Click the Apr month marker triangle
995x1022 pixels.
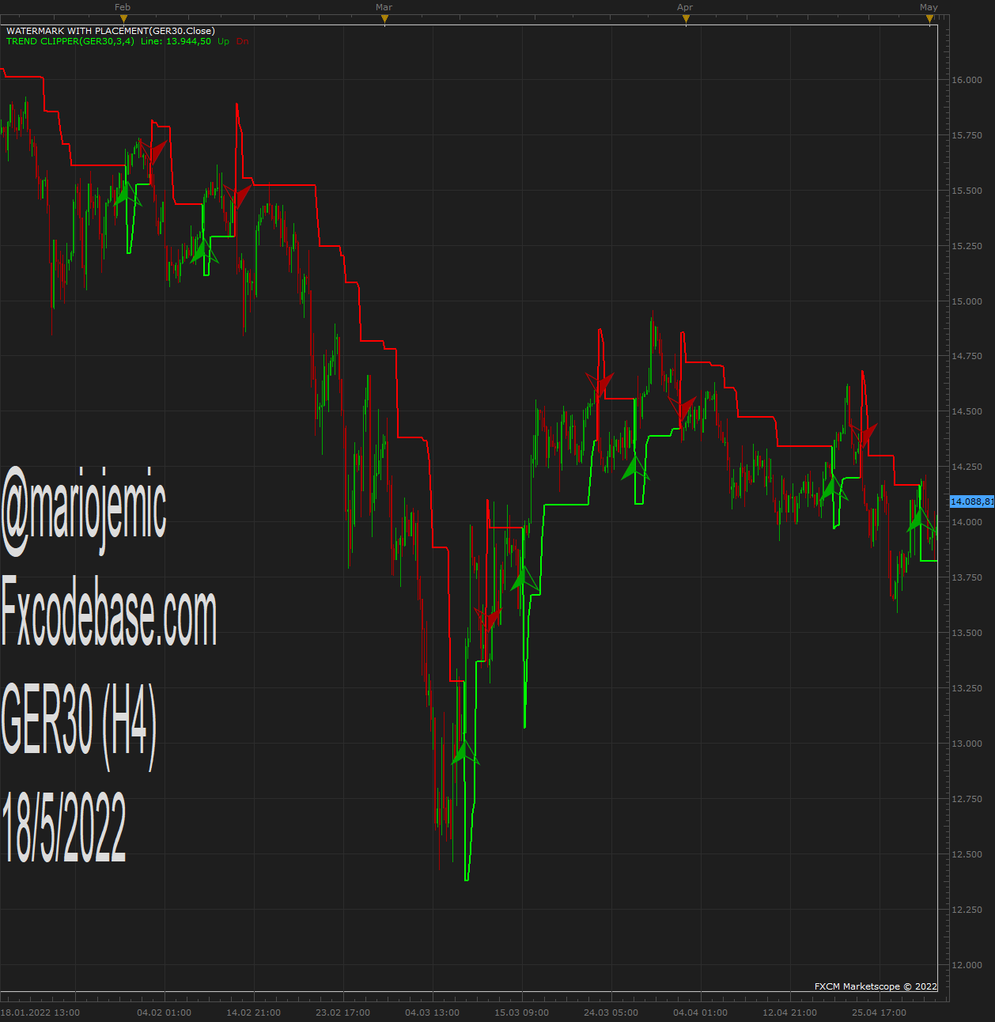[686, 19]
